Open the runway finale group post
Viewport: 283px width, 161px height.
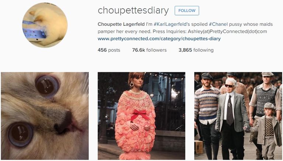coord(238,116)
